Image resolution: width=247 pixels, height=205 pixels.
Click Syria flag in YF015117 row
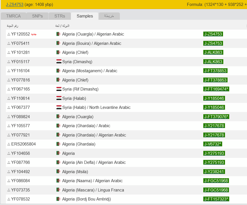pos(59,61)
